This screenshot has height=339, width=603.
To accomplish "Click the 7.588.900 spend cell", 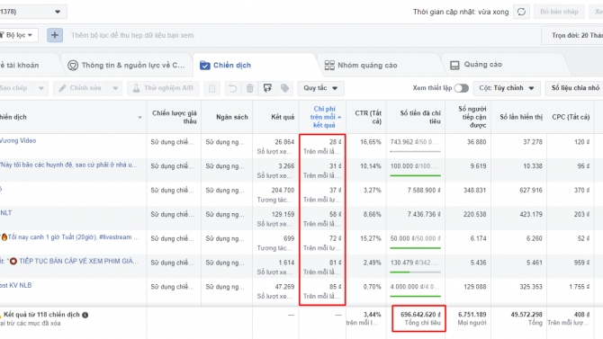I will click(424, 191).
